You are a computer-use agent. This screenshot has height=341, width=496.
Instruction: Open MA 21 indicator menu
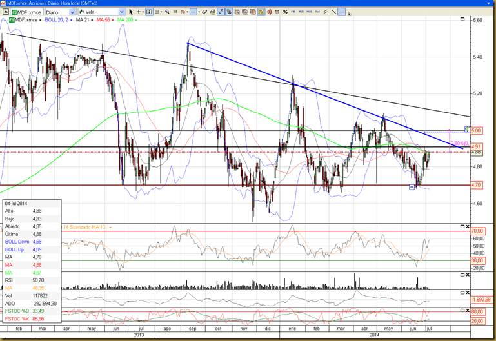coord(92,20)
